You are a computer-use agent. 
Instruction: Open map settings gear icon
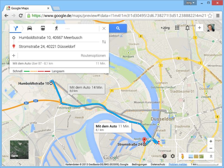click(172, 156)
